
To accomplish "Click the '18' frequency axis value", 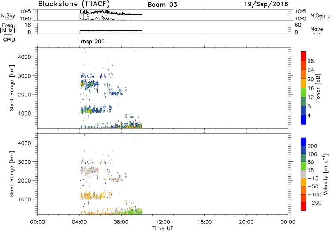I will click(x=28, y=25).
